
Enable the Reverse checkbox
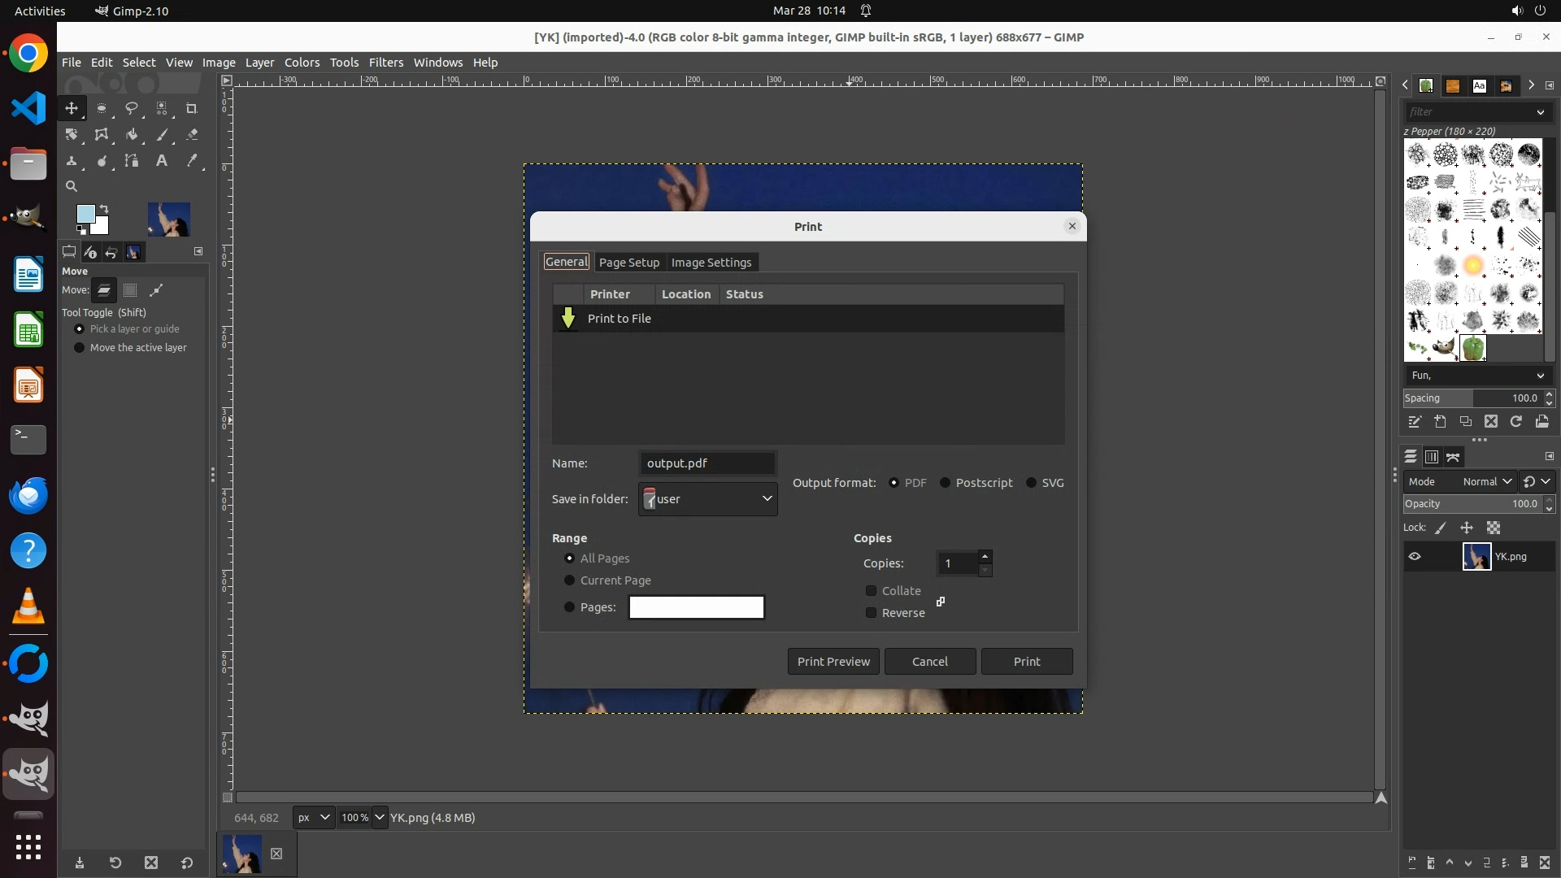coord(872,613)
